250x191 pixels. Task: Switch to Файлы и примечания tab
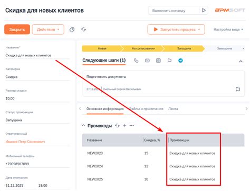click(x=146, y=109)
